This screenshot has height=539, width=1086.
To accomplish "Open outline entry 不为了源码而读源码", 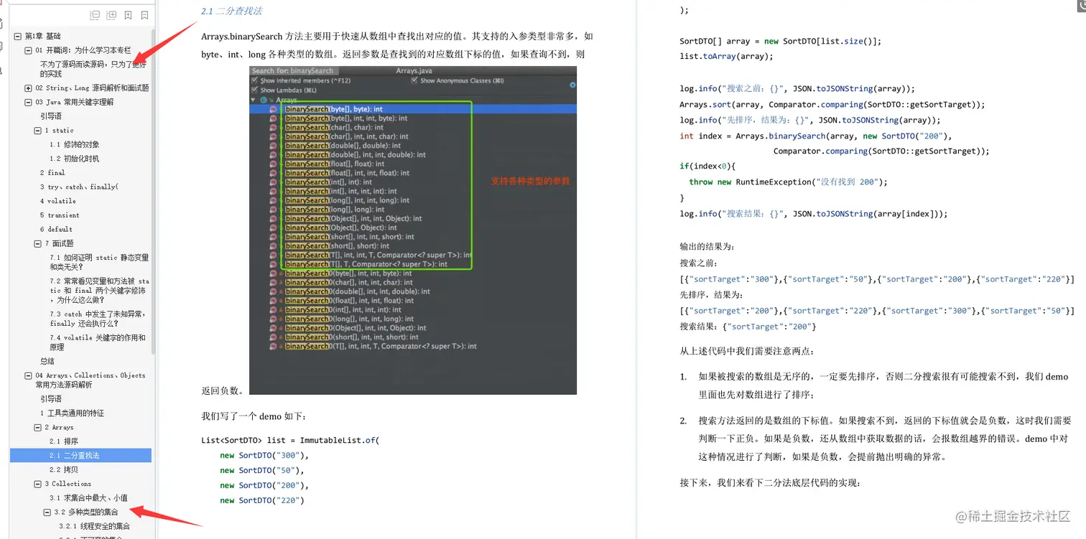I will (x=93, y=69).
